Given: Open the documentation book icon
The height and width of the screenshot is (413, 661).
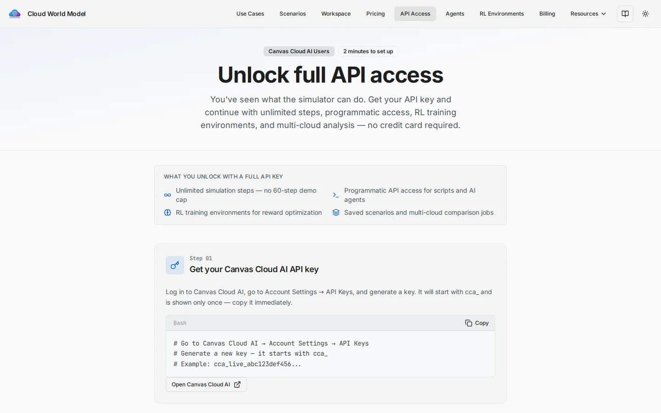Looking at the screenshot, I should [625, 14].
